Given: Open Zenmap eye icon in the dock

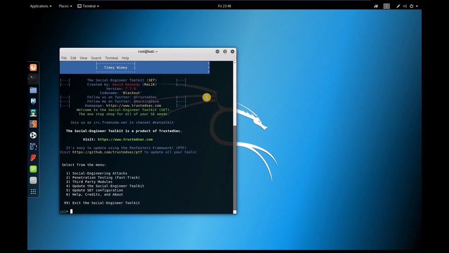Looking at the screenshot, I should tap(33, 147).
